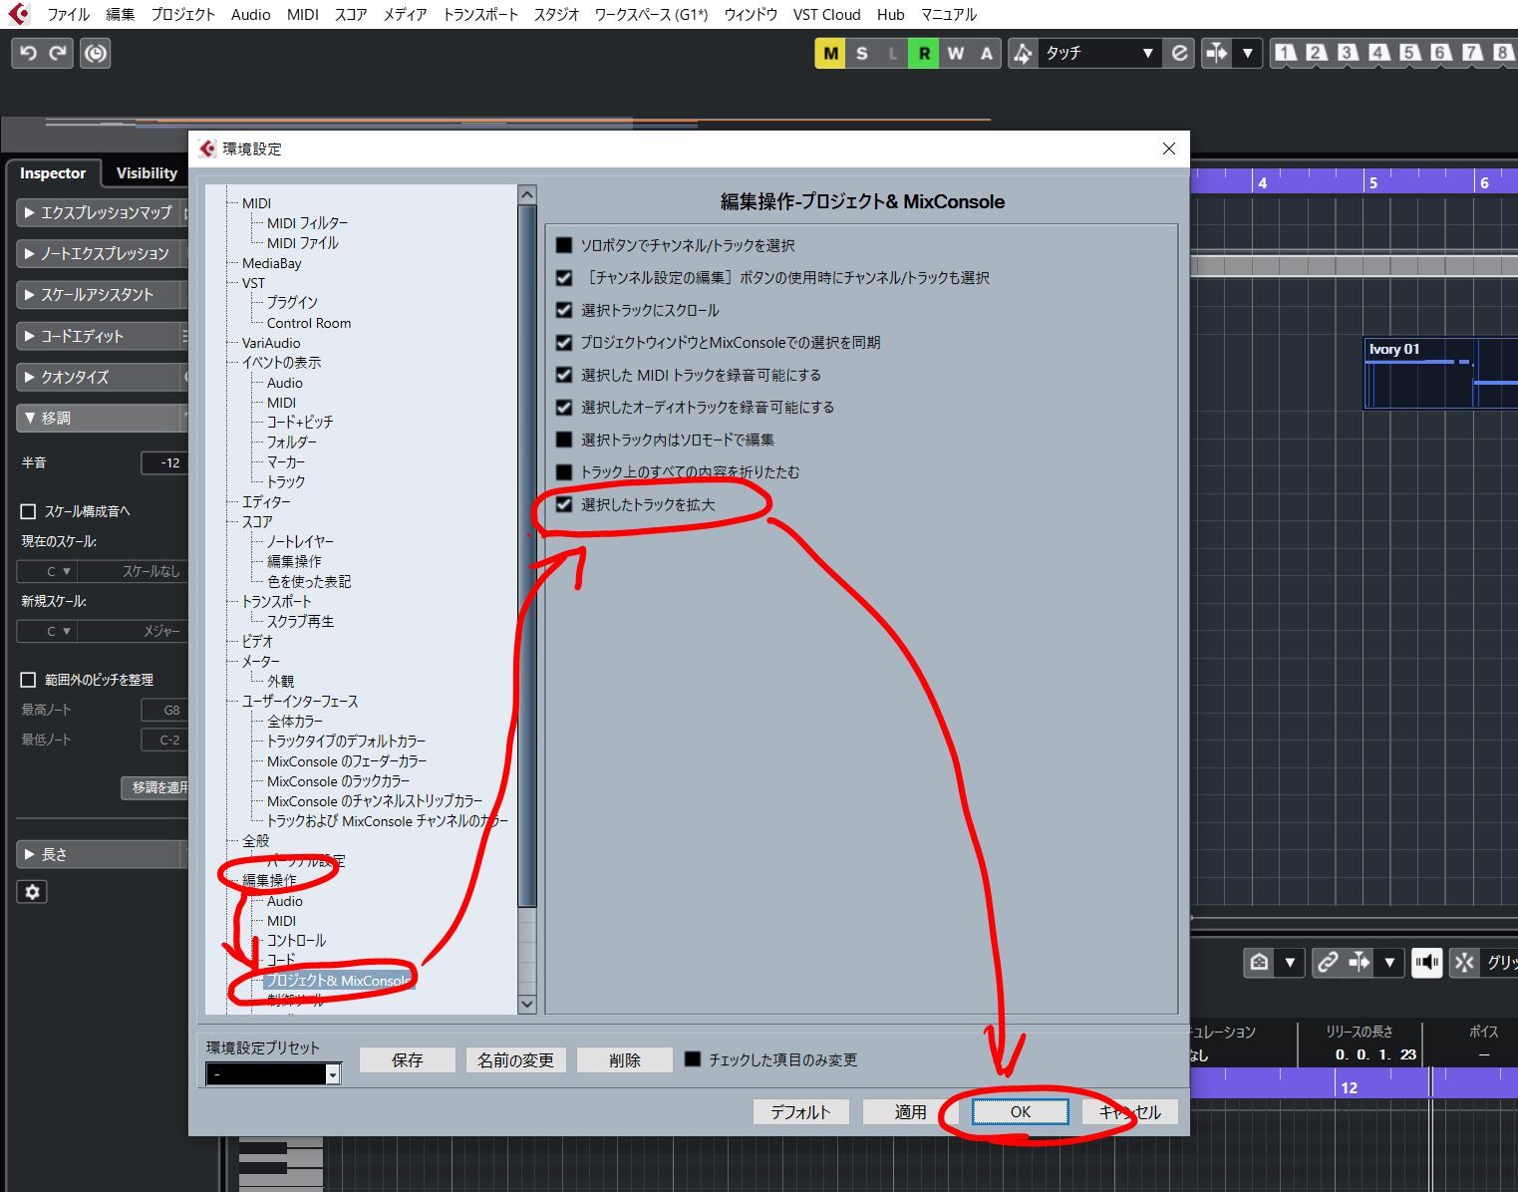Click OK in the 環境設定 dialog
The image size is (1518, 1192).
tap(1021, 1111)
